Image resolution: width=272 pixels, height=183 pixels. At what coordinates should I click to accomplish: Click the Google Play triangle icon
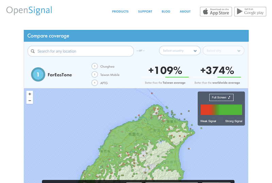(x=240, y=12)
